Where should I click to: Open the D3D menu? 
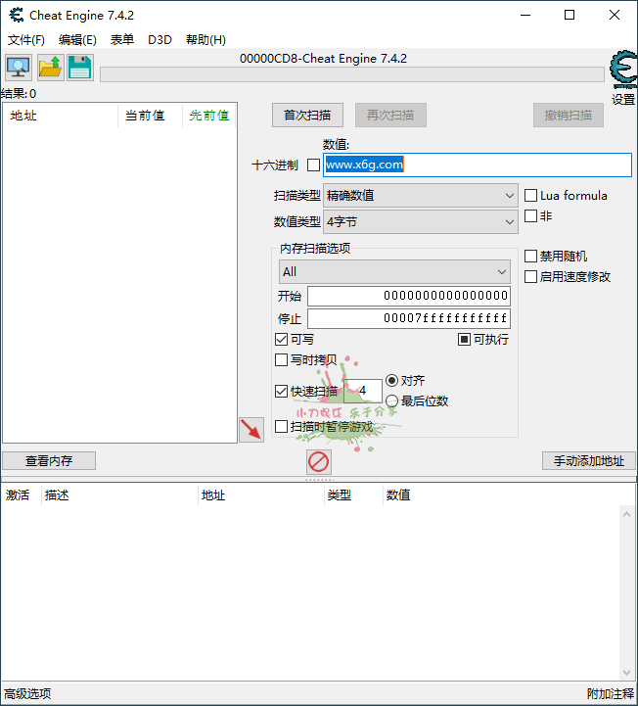[x=160, y=40]
